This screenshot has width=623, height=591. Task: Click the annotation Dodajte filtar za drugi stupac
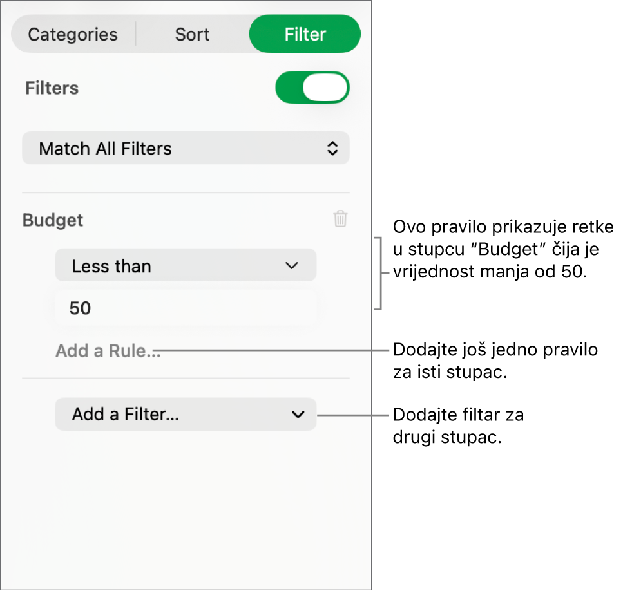coord(458,426)
